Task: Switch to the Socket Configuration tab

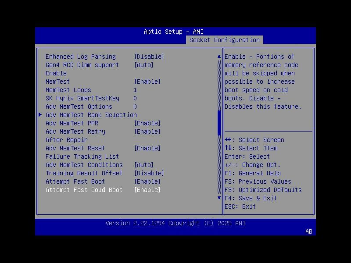Action: click(225, 39)
